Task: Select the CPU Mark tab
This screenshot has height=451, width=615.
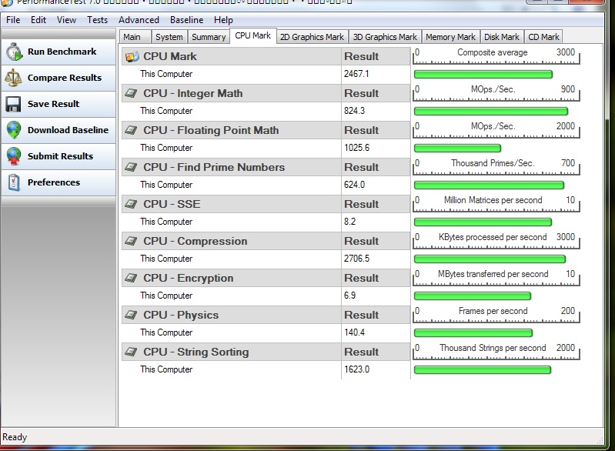Action: coord(253,35)
